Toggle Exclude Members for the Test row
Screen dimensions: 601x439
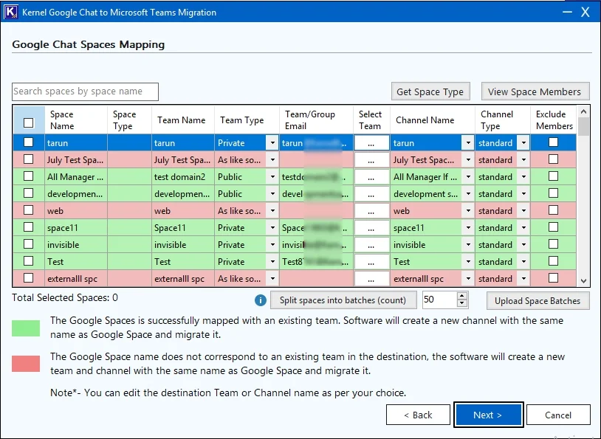click(553, 261)
